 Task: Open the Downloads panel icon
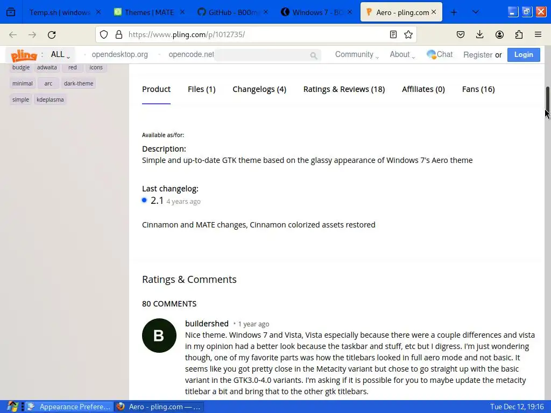coord(479,34)
